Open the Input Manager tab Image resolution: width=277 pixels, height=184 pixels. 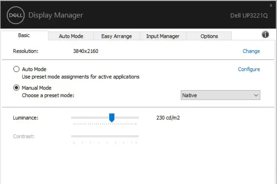(x=163, y=36)
